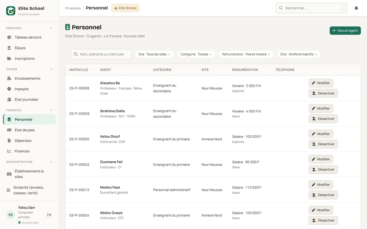Click the logout icon beside Fatou Sarr
The height and width of the screenshot is (229, 367).
[49, 215]
